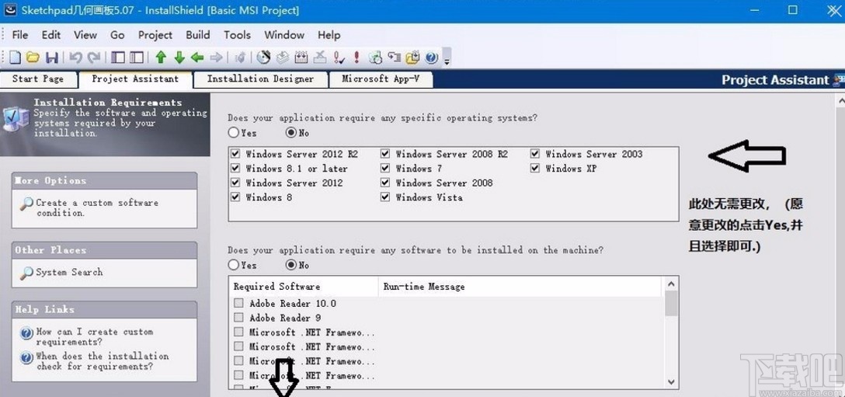Image resolution: width=845 pixels, height=397 pixels.
Task: Toggle the Windows Server 2008 R2 checkbox
Action: [384, 154]
